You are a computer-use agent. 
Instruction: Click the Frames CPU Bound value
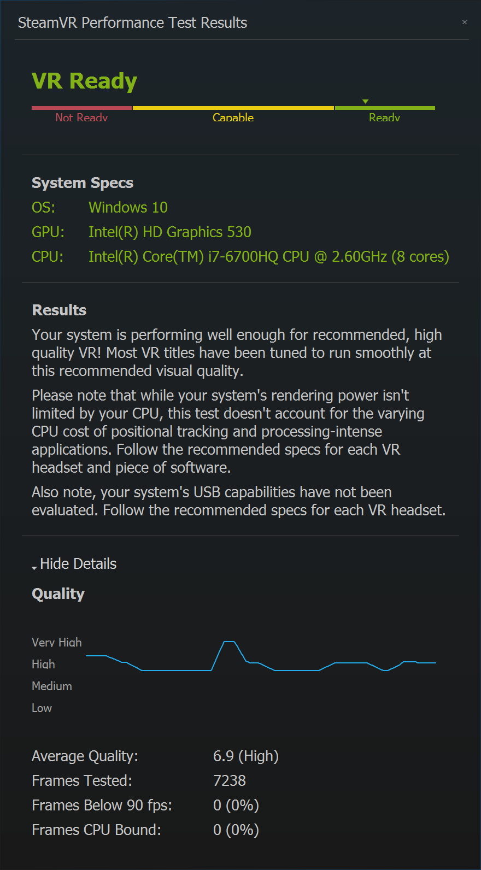(x=236, y=830)
